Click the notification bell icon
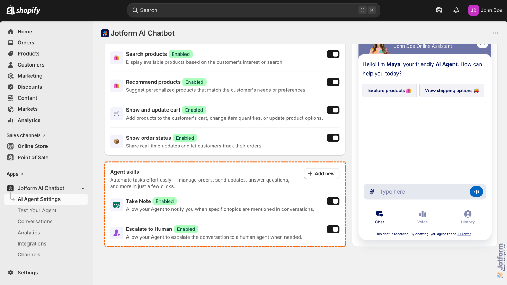The height and width of the screenshot is (285, 507). pos(456,10)
